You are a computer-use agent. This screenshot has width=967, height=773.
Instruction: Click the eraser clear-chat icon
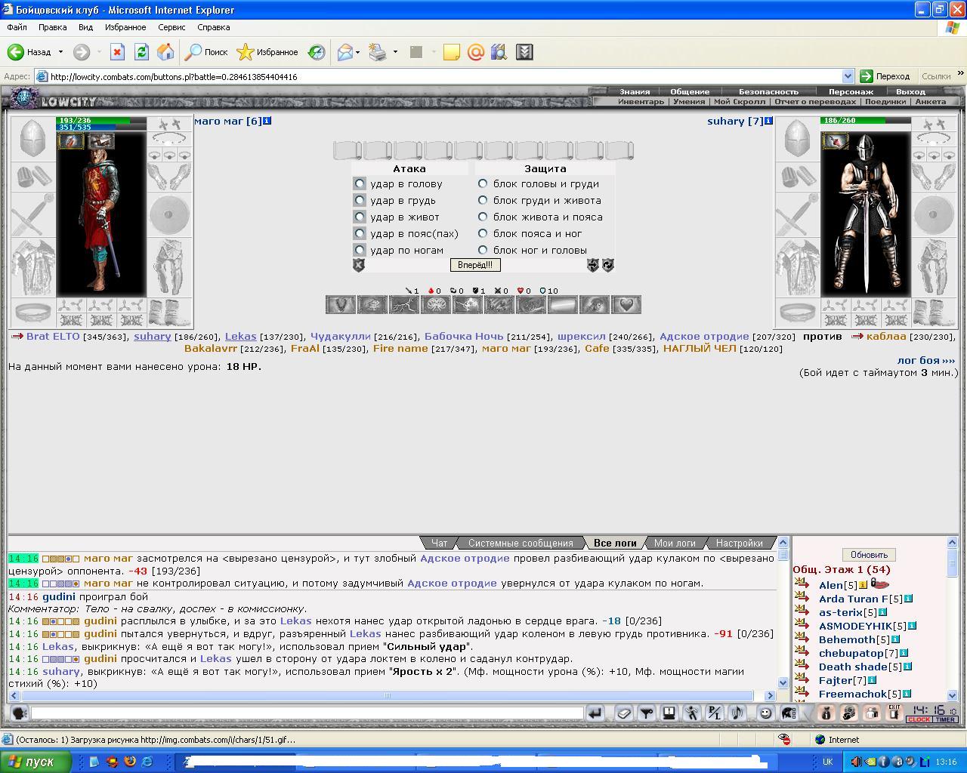tap(623, 713)
